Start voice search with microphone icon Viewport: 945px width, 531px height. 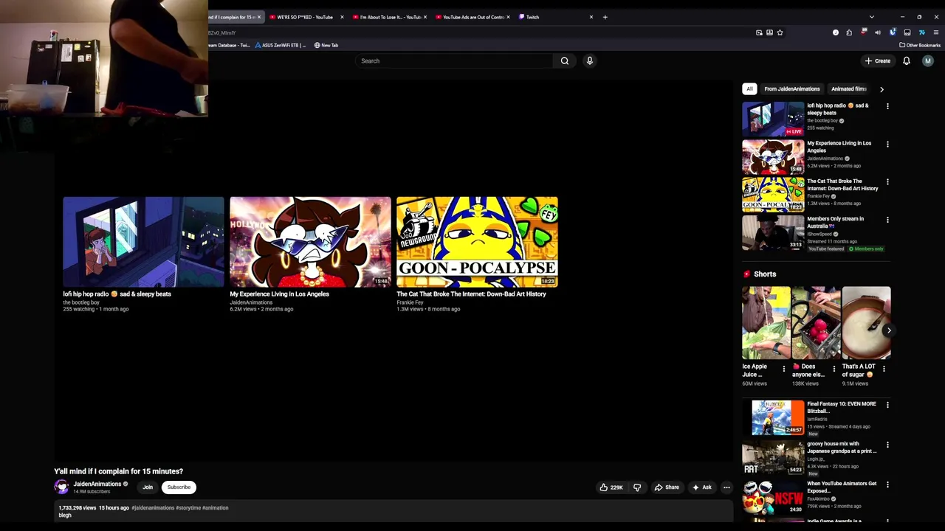click(589, 60)
